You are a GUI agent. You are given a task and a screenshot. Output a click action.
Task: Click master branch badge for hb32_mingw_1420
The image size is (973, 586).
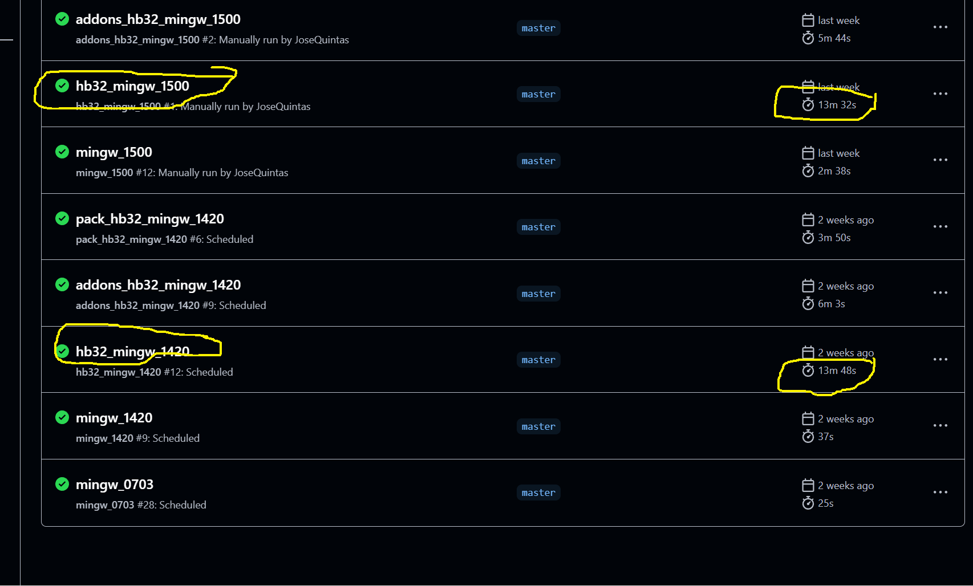(x=538, y=360)
